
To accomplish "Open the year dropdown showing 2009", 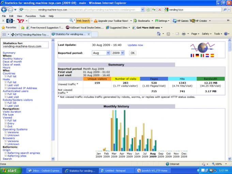I will (118, 53).
